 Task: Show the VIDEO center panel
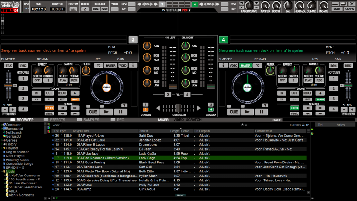point(178,120)
